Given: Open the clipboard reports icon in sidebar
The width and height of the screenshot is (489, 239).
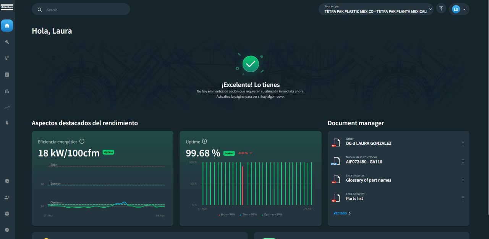Looking at the screenshot, I should [7, 74].
